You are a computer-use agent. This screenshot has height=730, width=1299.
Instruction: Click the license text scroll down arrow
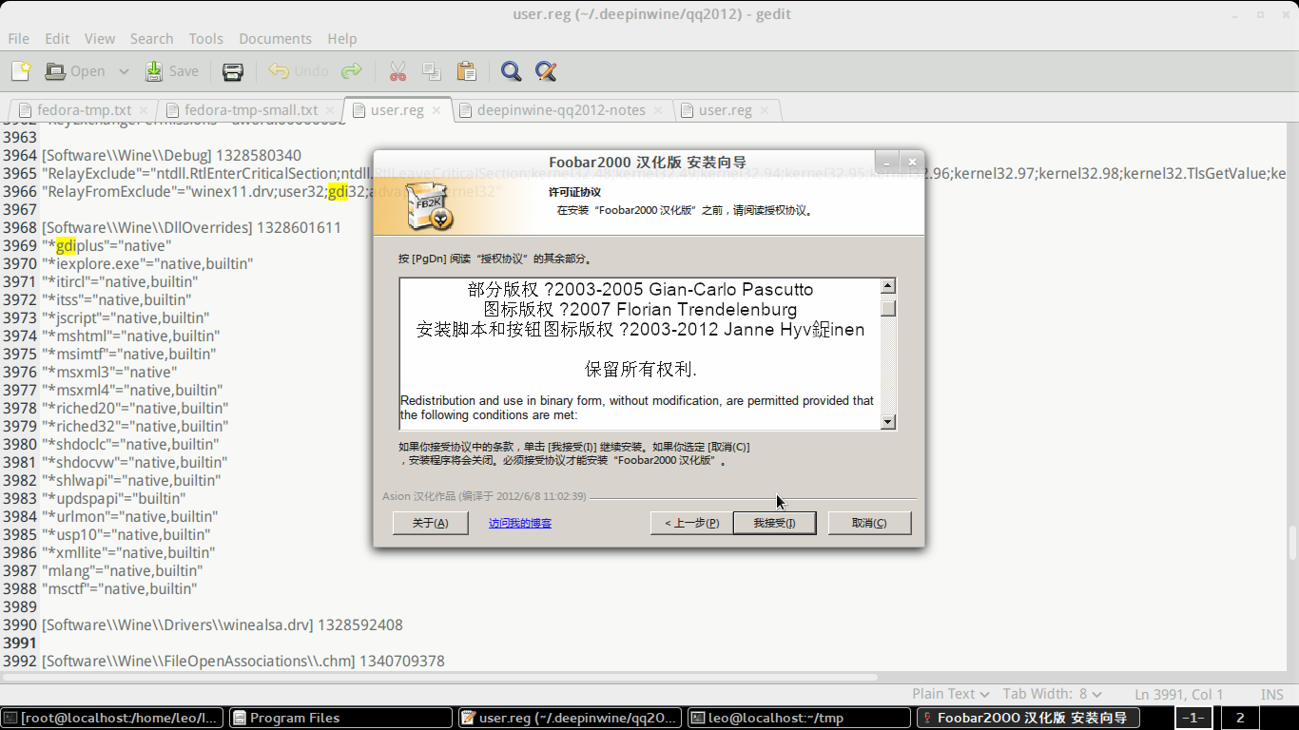point(887,422)
